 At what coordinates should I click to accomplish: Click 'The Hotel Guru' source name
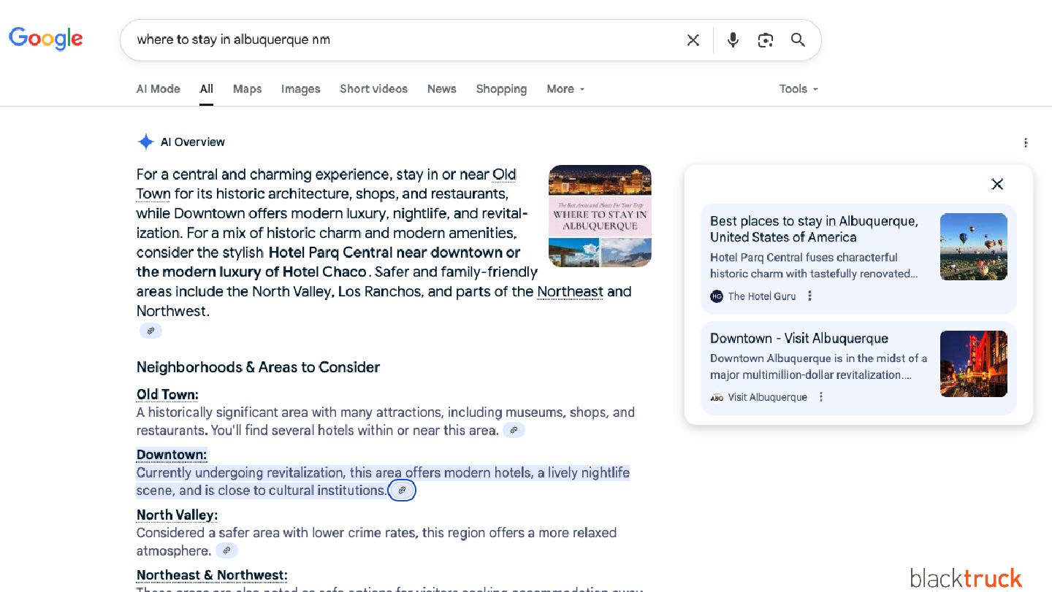[x=762, y=296]
